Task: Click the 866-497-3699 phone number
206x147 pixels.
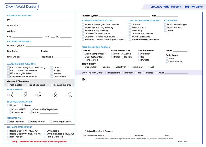Action: pos(193,7)
